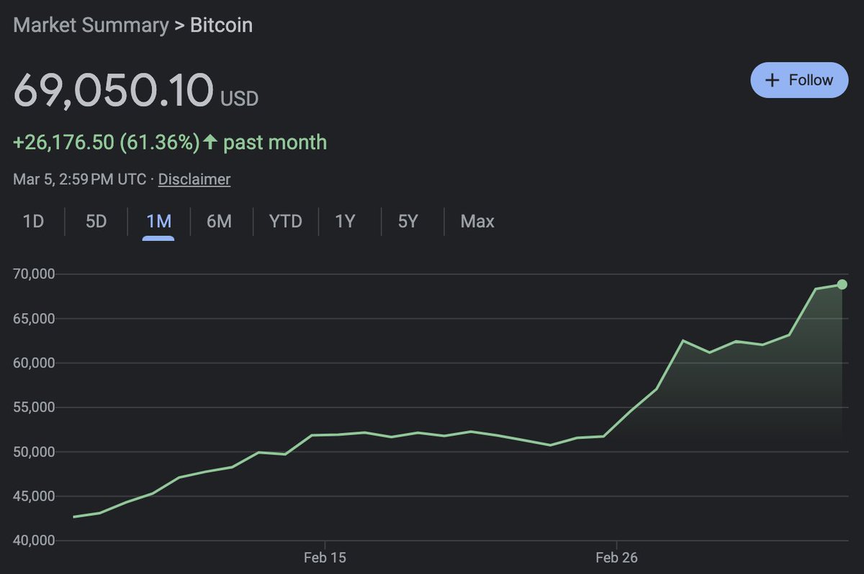Image resolution: width=864 pixels, height=574 pixels.
Task: Click the 70,000 y-axis label
Action: point(35,274)
